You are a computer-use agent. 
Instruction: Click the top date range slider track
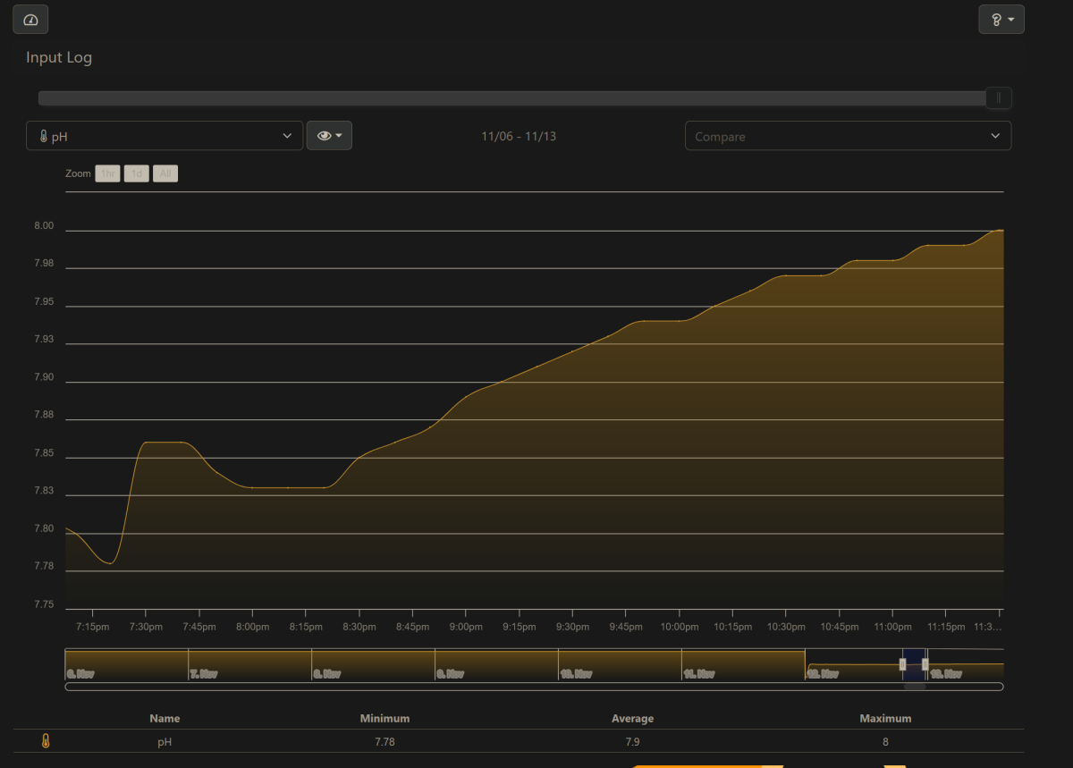[512, 97]
